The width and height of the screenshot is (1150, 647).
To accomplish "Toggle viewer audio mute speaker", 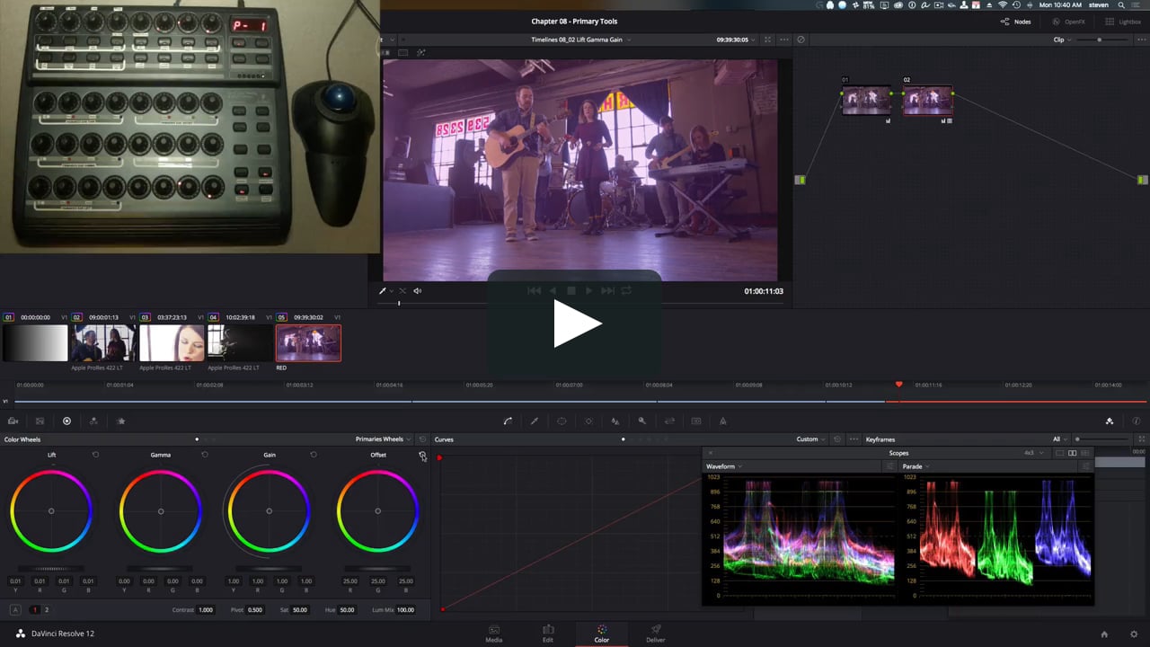I will click(x=417, y=291).
